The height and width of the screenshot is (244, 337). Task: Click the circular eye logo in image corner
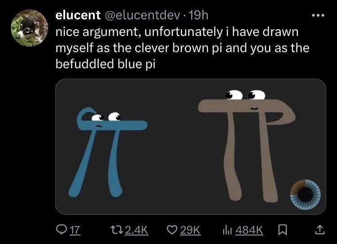[x=305, y=195]
